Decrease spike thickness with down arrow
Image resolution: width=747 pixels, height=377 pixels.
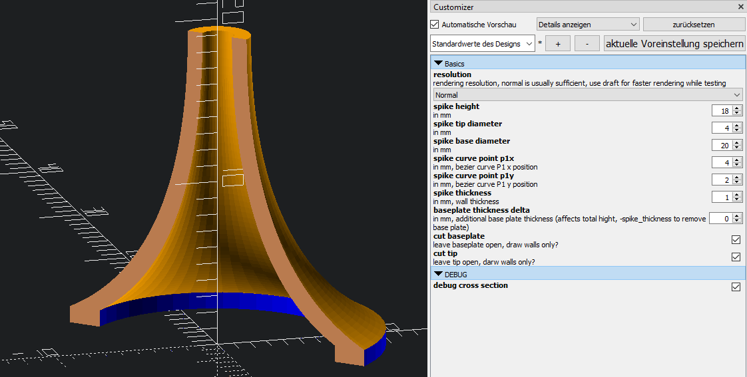pos(737,200)
